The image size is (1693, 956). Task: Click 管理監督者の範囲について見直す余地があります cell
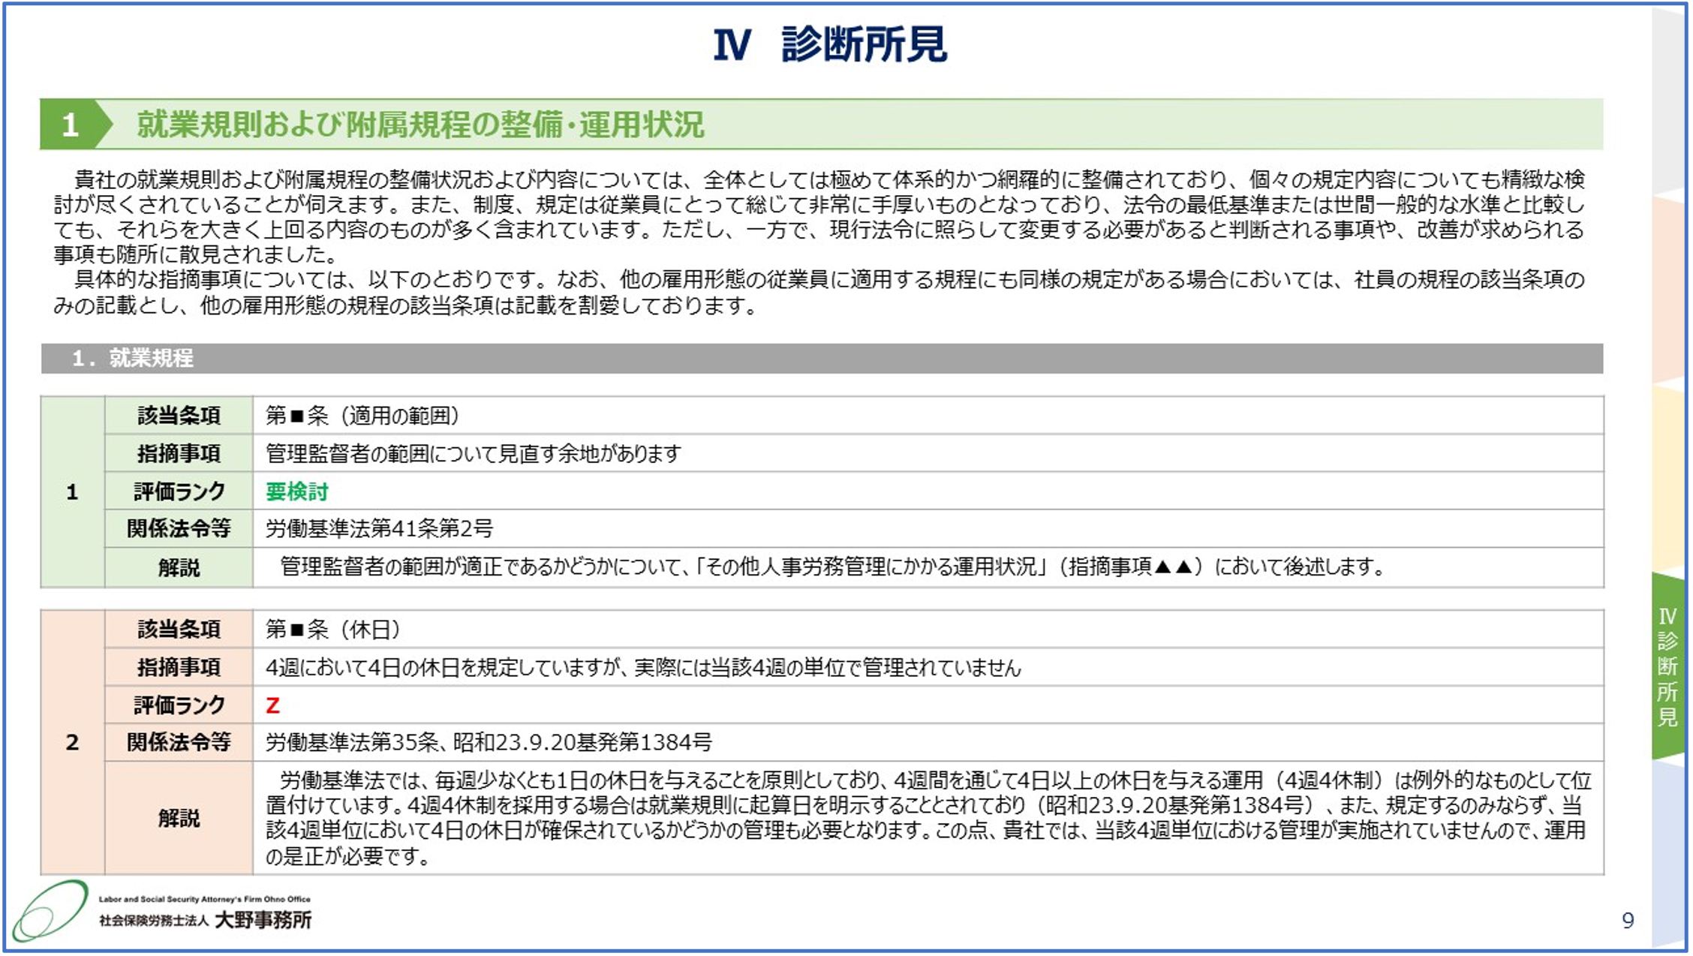[928, 453]
